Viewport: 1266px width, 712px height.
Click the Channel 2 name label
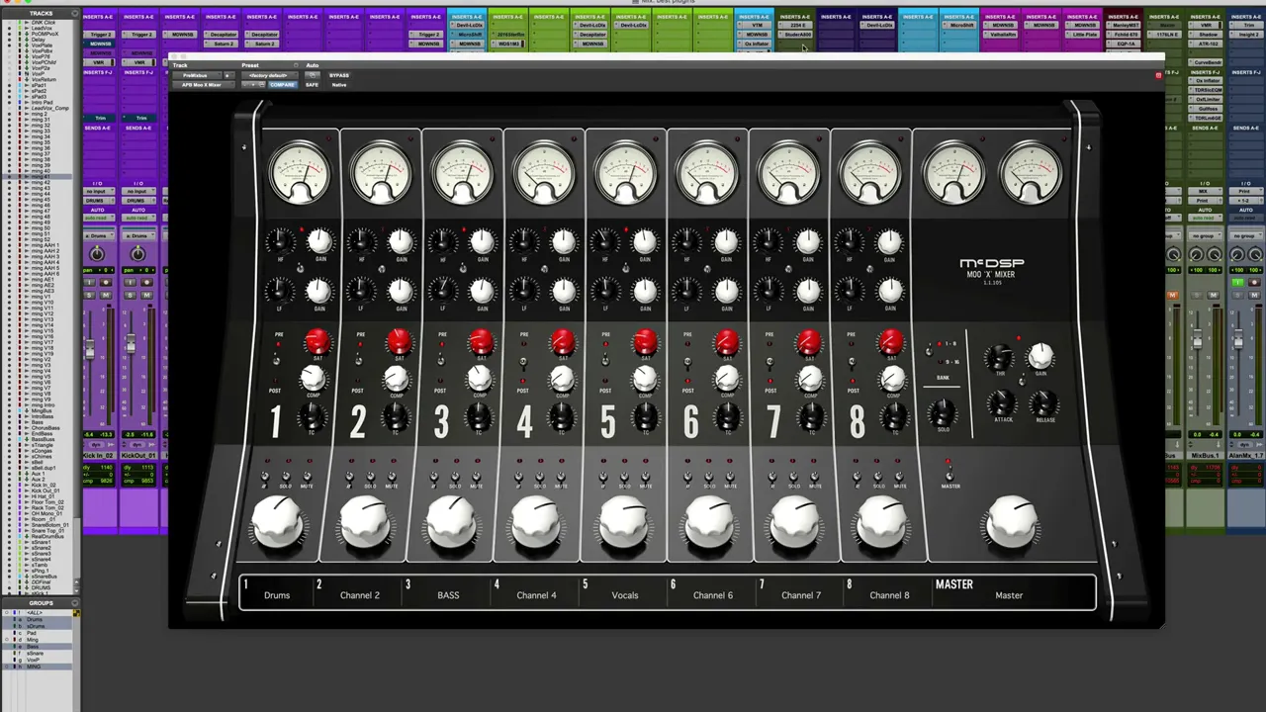[360, 595]
